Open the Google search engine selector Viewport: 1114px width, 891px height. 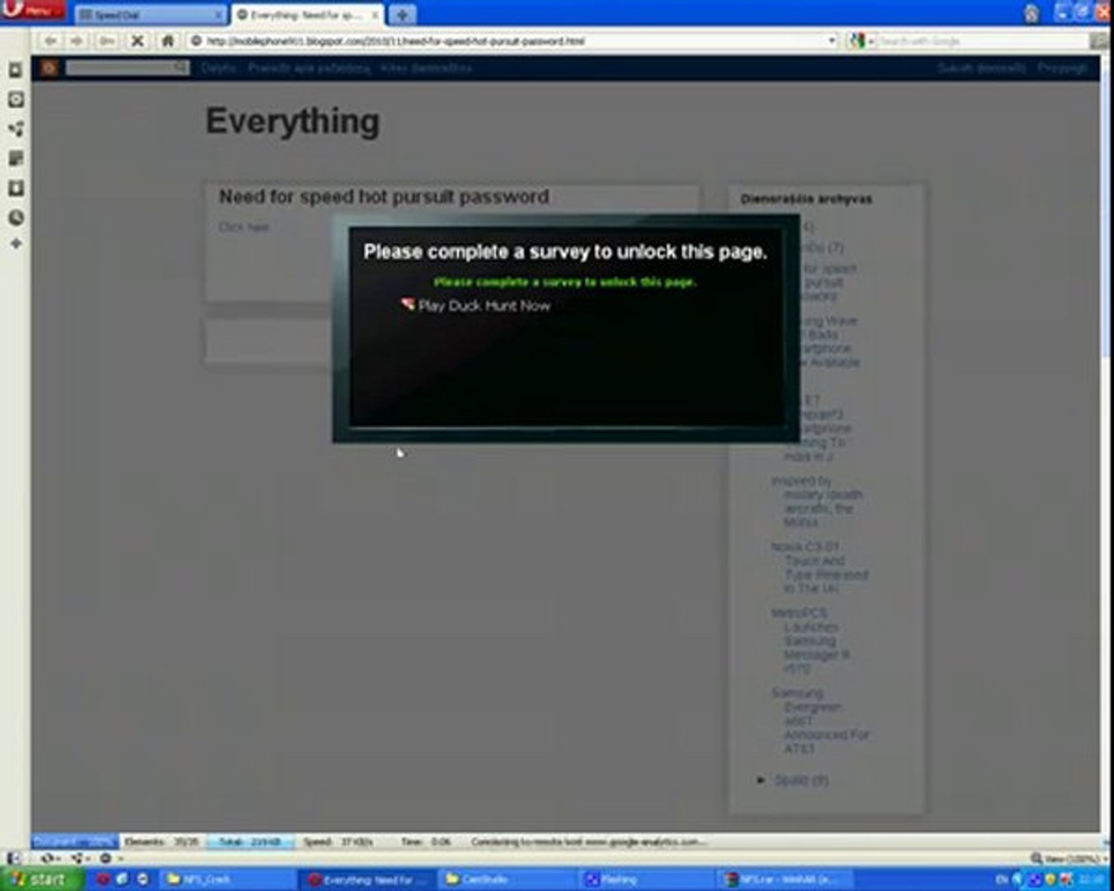(x=861, y=40)
